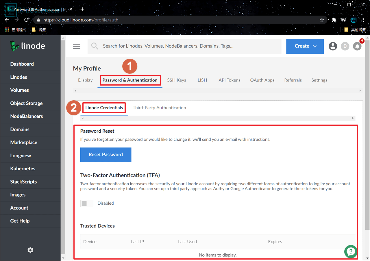Click the site lock icon
The height and width of the screenshot is (261, 370).
click(x=38, y=20)
